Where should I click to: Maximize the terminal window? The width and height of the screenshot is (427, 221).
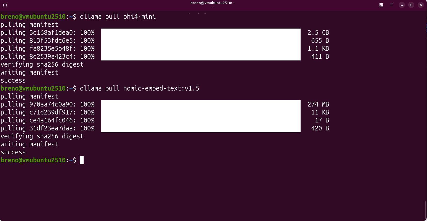pyautogui.click(x=411, y=5)
